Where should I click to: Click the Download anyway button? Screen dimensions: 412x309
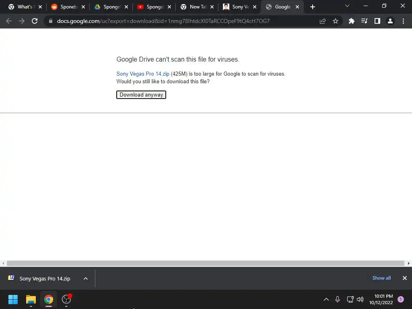141,95
